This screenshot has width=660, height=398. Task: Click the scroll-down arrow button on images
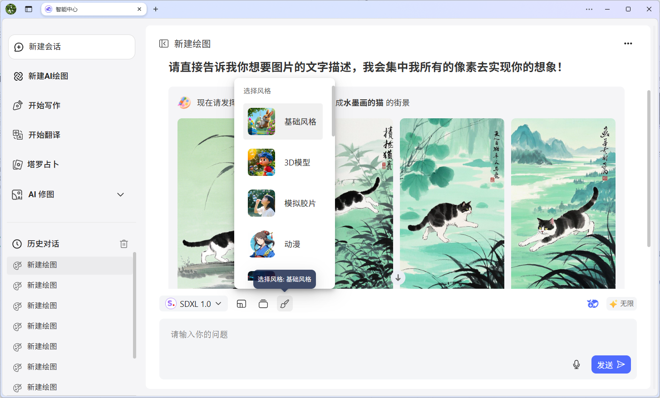[x=398, y=278]
